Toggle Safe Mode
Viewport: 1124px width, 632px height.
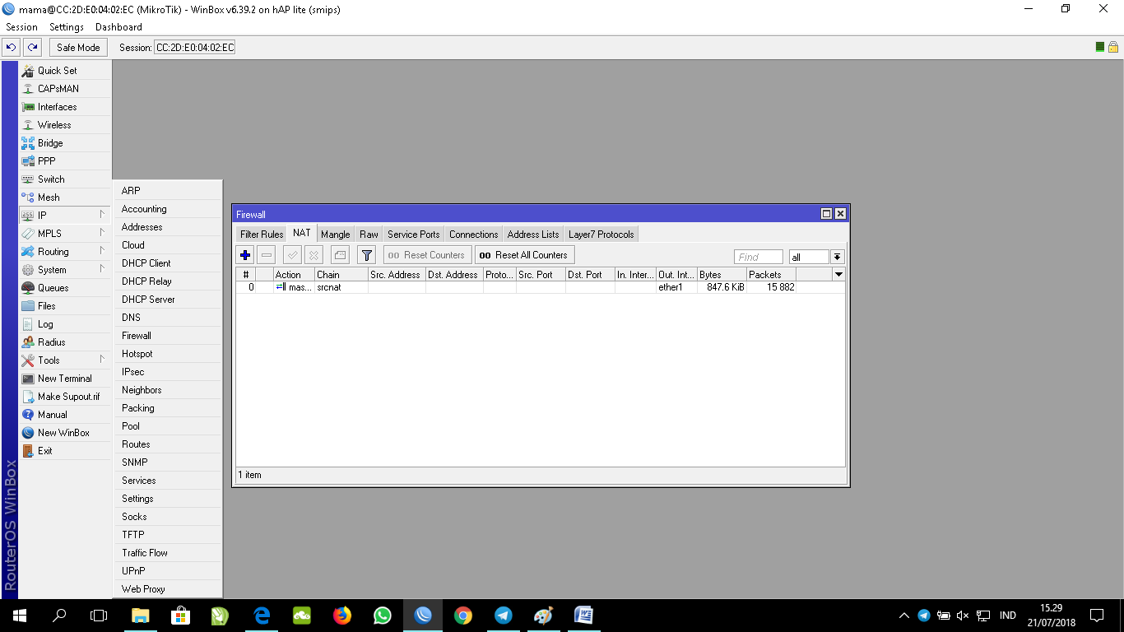coord(78,48)
